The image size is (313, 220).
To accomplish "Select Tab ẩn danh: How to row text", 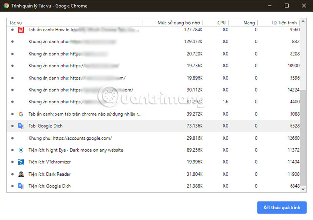I will click(x=84, y=30).
